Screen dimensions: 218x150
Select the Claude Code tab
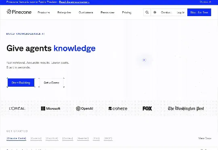(16, 138)
